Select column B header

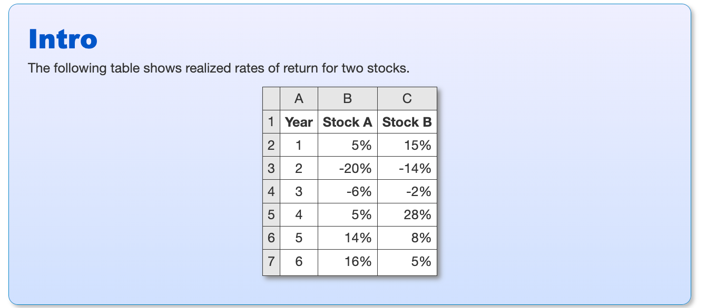[348, 98]
